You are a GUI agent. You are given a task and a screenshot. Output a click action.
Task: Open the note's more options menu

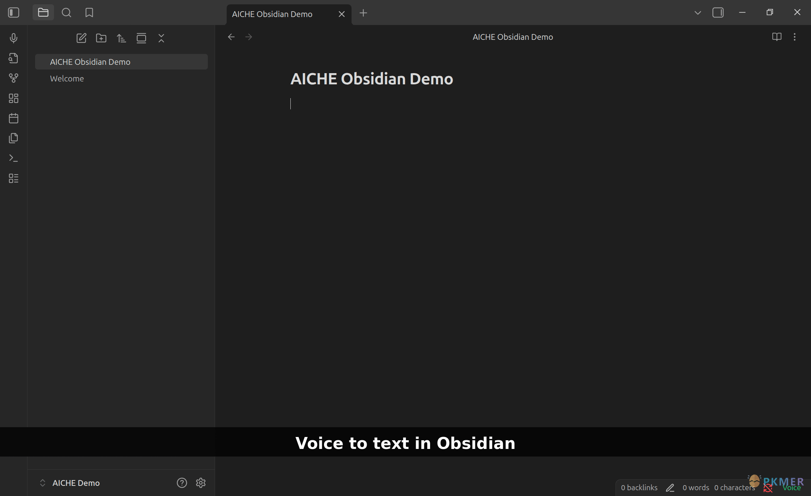(794, 37)
